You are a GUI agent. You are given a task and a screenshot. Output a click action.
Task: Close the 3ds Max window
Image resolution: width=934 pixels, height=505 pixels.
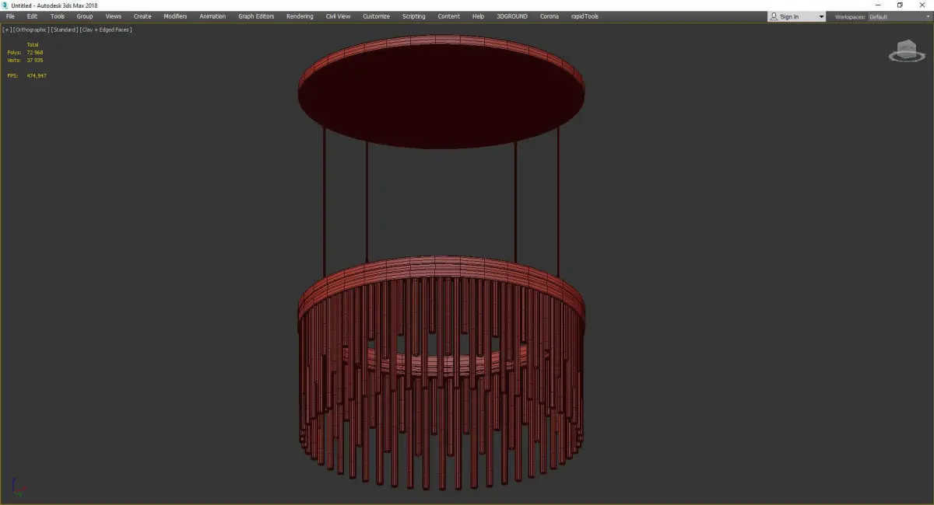(922, 5)
